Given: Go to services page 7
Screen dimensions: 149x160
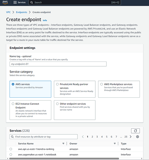Looking at the screenshot, I should click(x=116, y=137).
